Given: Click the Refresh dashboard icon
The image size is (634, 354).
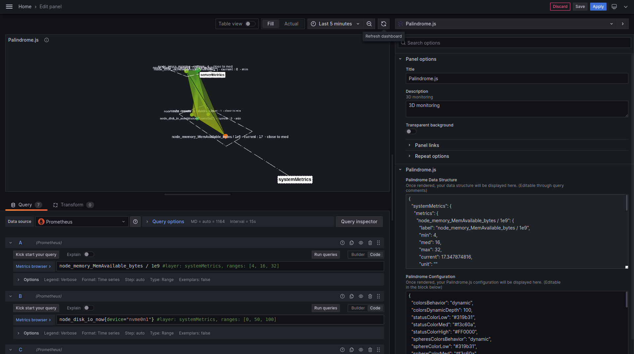Looking at the screenshot, I should click(x=384, y=24).
